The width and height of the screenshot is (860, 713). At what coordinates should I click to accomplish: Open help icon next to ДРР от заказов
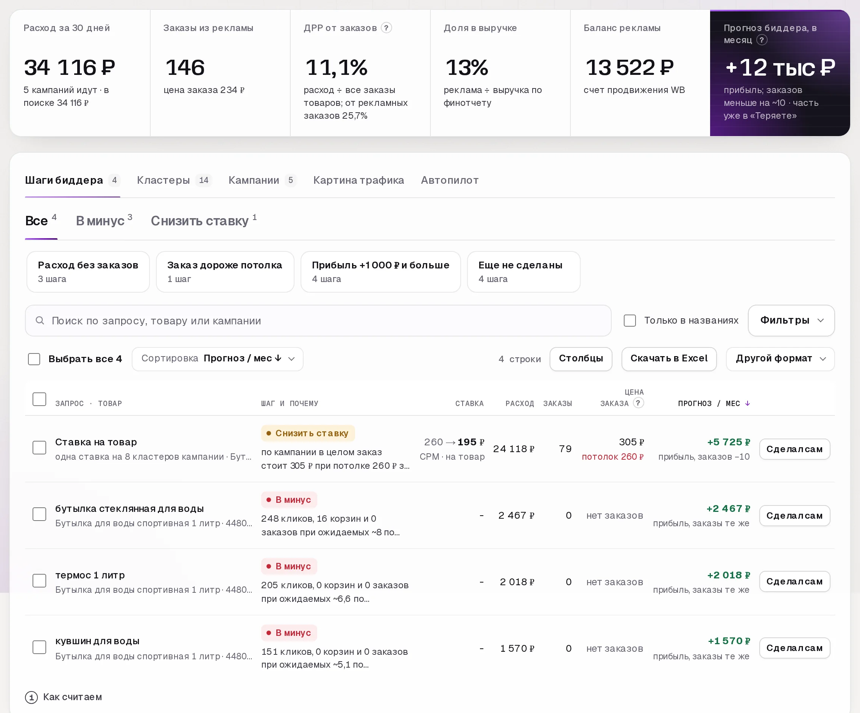coord(386,28)
